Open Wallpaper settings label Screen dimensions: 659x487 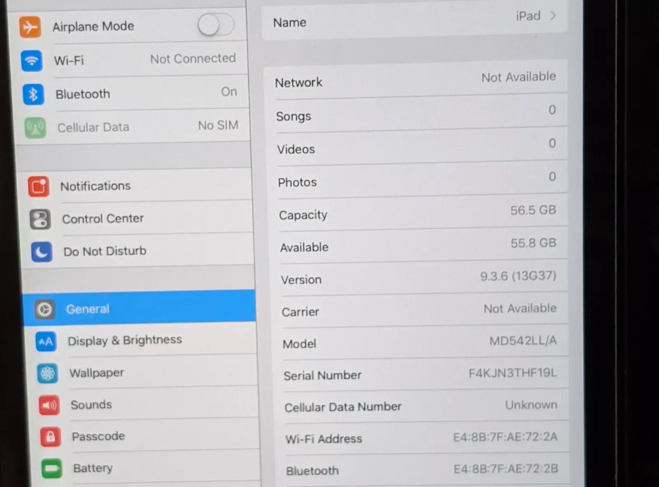click(x=97, y=372)
